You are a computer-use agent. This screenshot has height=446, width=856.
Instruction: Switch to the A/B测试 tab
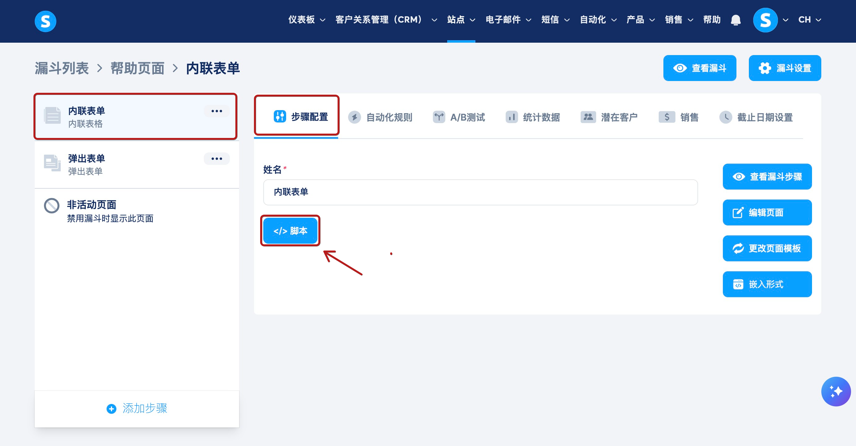(x=459, y=117)
